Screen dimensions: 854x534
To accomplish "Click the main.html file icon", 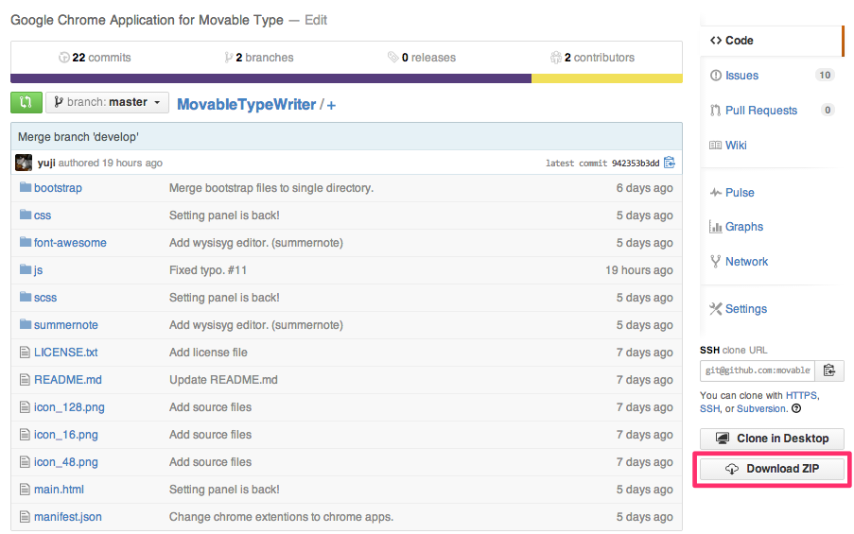I will 25,490.
